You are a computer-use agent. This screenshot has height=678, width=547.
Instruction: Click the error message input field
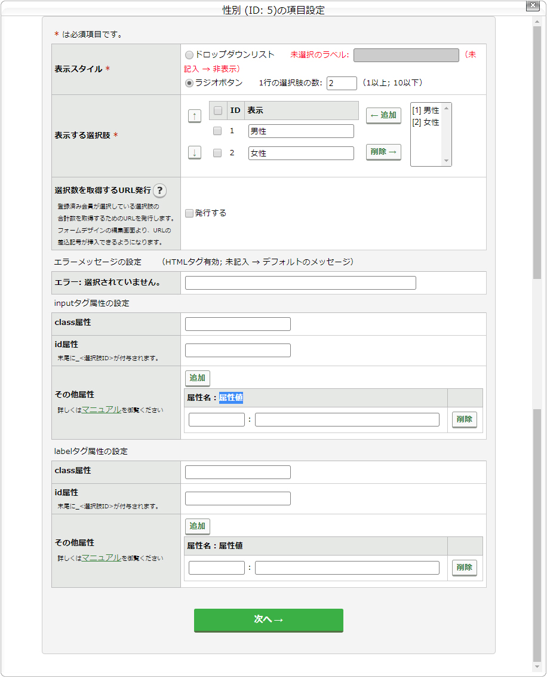point(300,283)
